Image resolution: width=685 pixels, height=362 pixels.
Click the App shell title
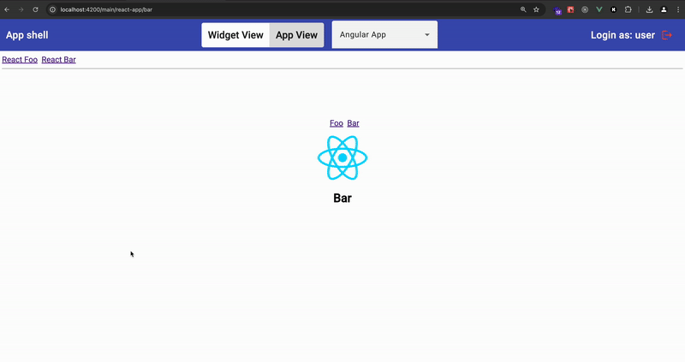click(x=27, y=35)
